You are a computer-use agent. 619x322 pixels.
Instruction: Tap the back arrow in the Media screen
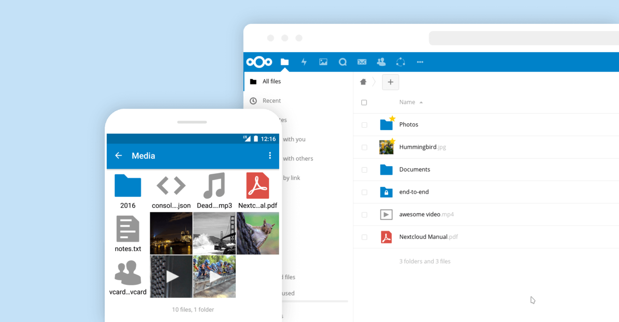[118, 156]
